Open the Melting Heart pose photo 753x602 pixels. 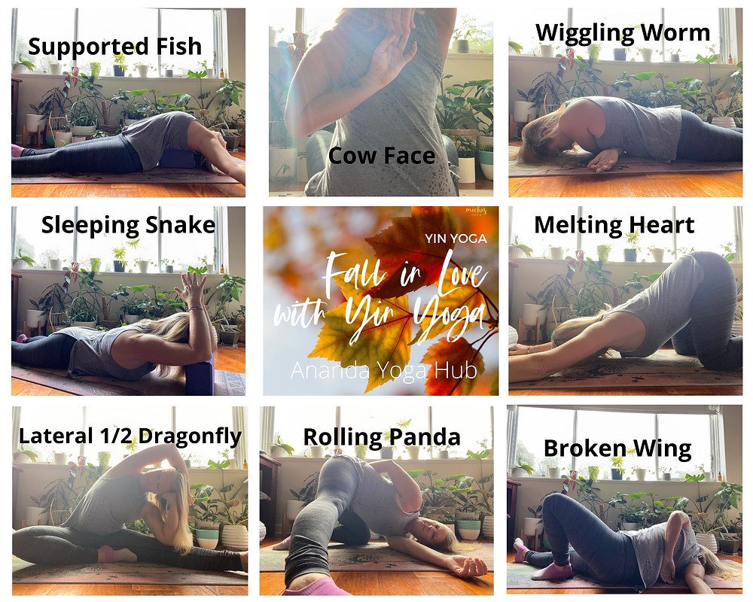(x=625, y=301)
